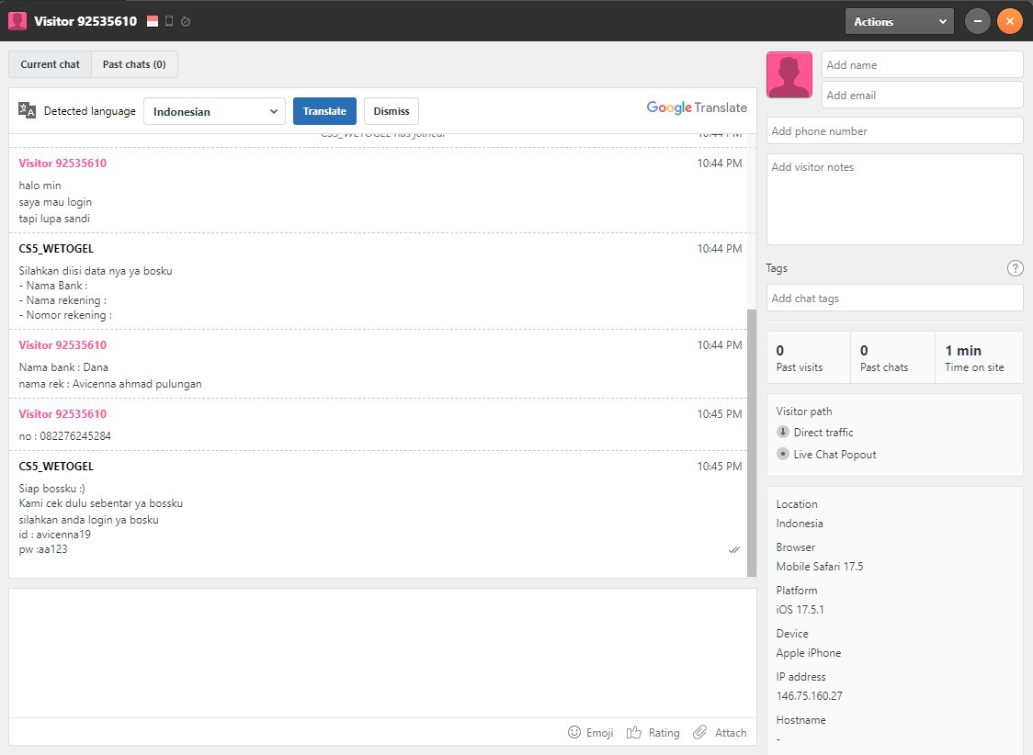Switch to the Current chat tab
The image size is (1033, 755).
[x=50, y=64]
